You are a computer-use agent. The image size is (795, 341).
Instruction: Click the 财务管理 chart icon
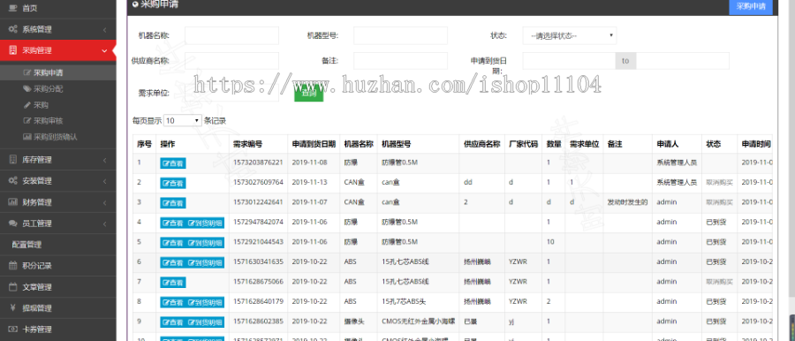point(12,202)
